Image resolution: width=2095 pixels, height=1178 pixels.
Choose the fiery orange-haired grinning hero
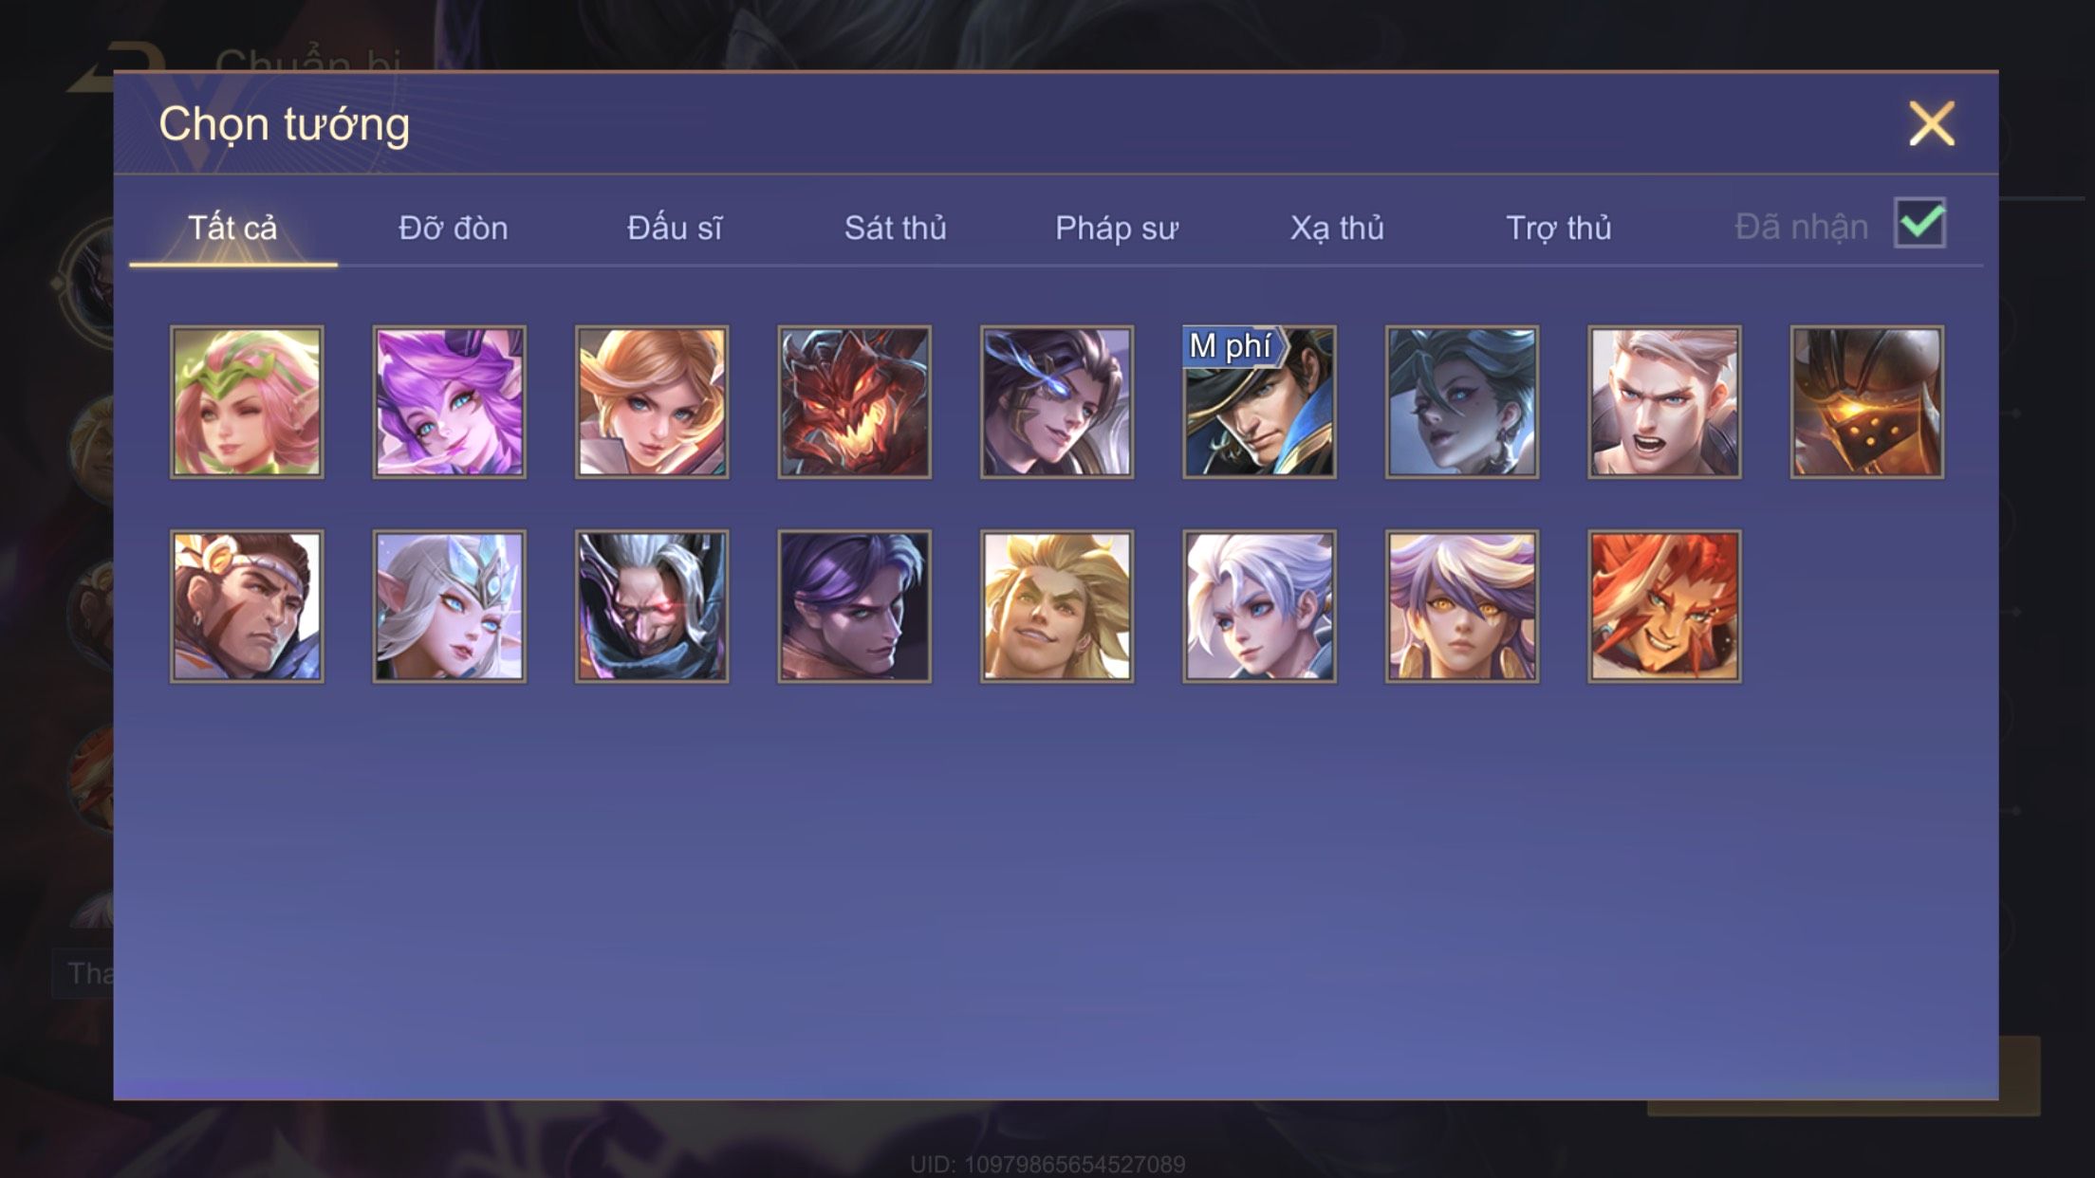[x=1664, y=606]
